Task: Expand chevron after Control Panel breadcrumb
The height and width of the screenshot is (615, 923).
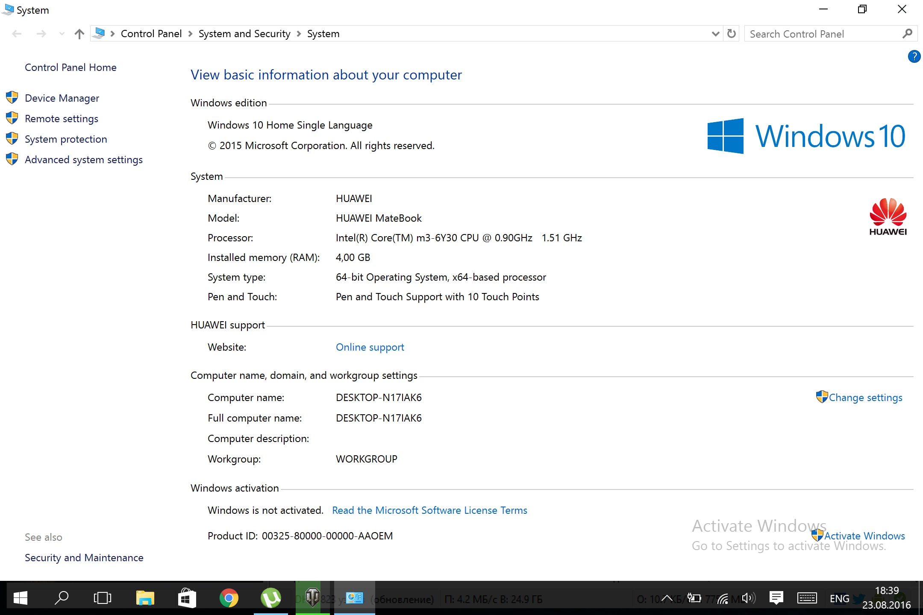Action: [190, 34]
